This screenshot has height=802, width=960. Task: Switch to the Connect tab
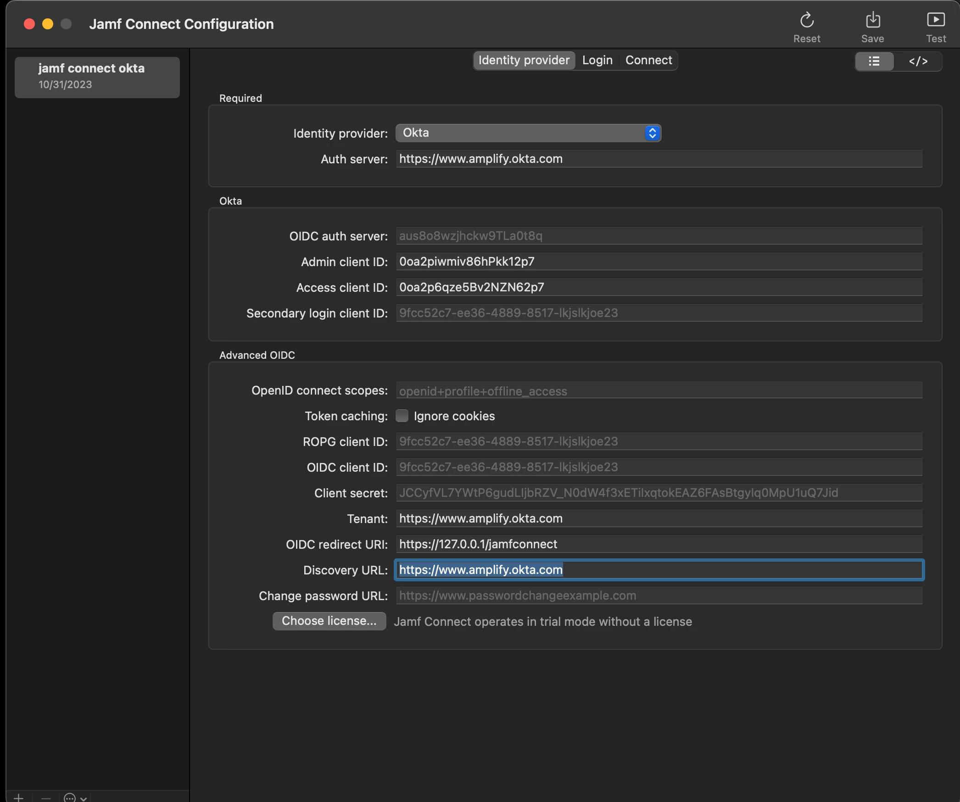[648, 60]
